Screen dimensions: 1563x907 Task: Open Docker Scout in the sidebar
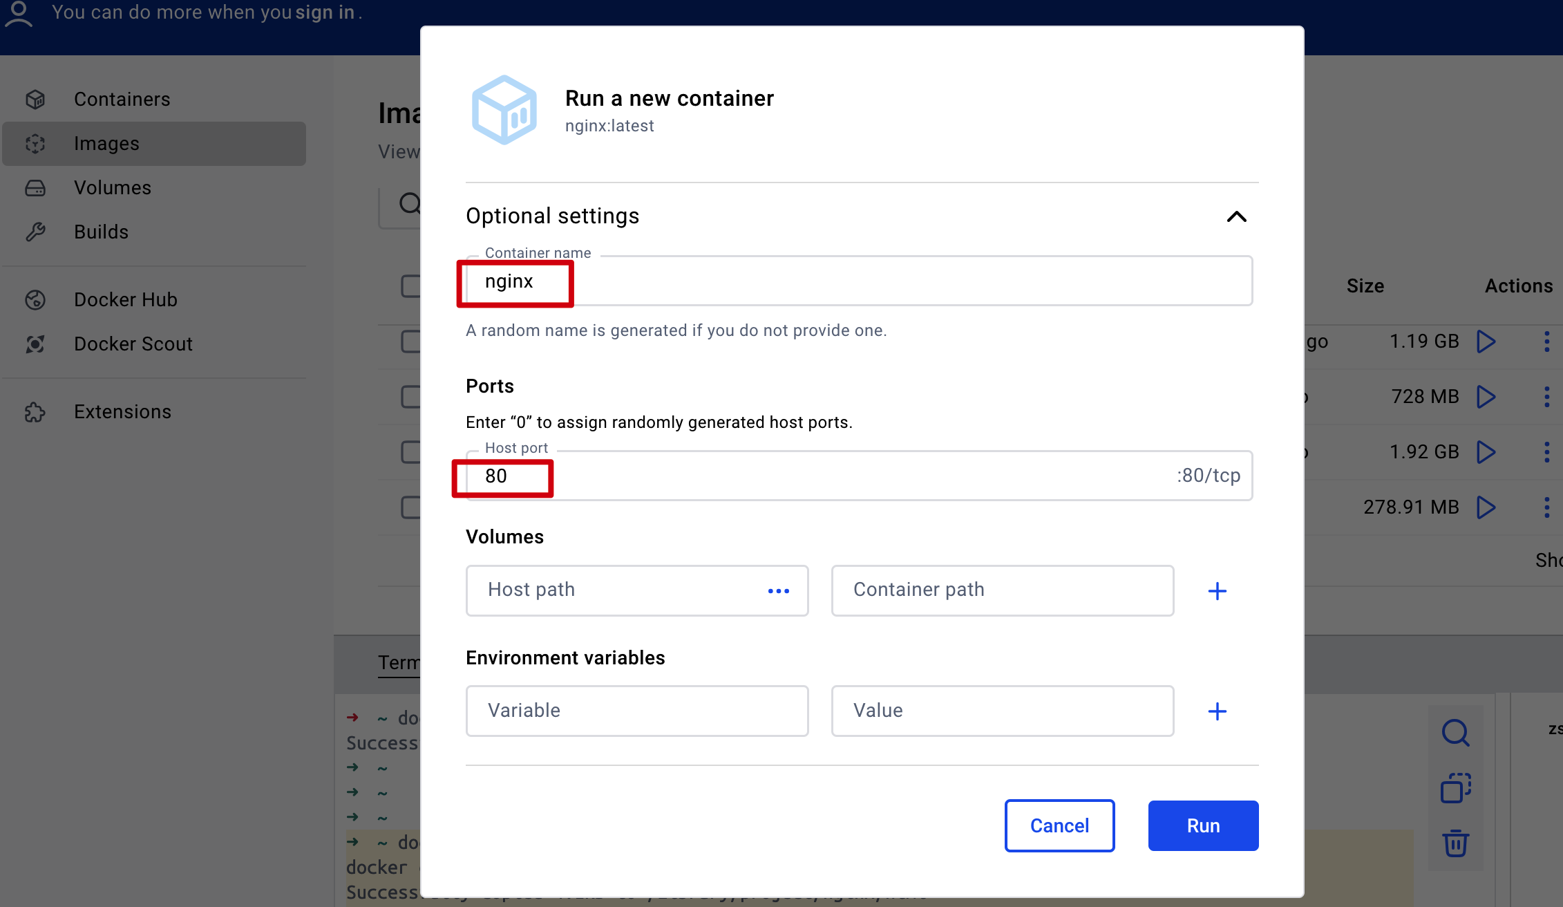pos(133,344)
